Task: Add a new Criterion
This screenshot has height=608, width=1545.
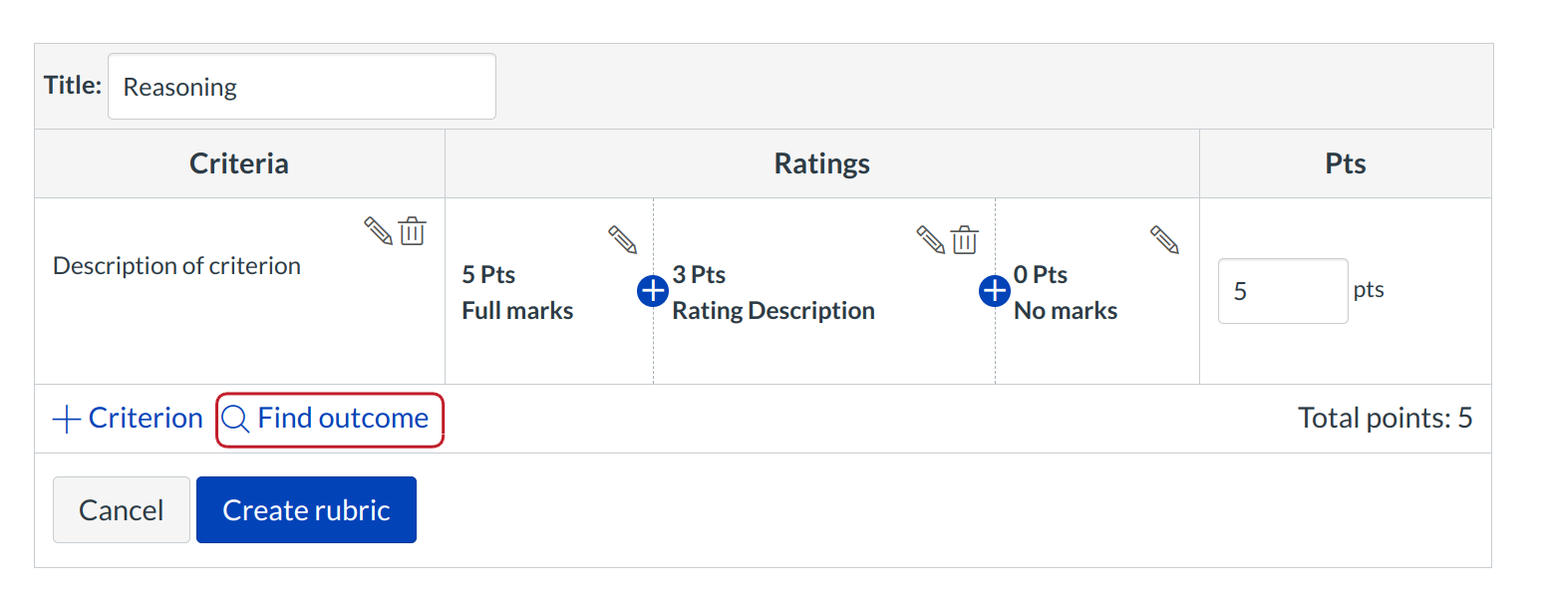Action: pyautogui.click(x=128, y=419)
